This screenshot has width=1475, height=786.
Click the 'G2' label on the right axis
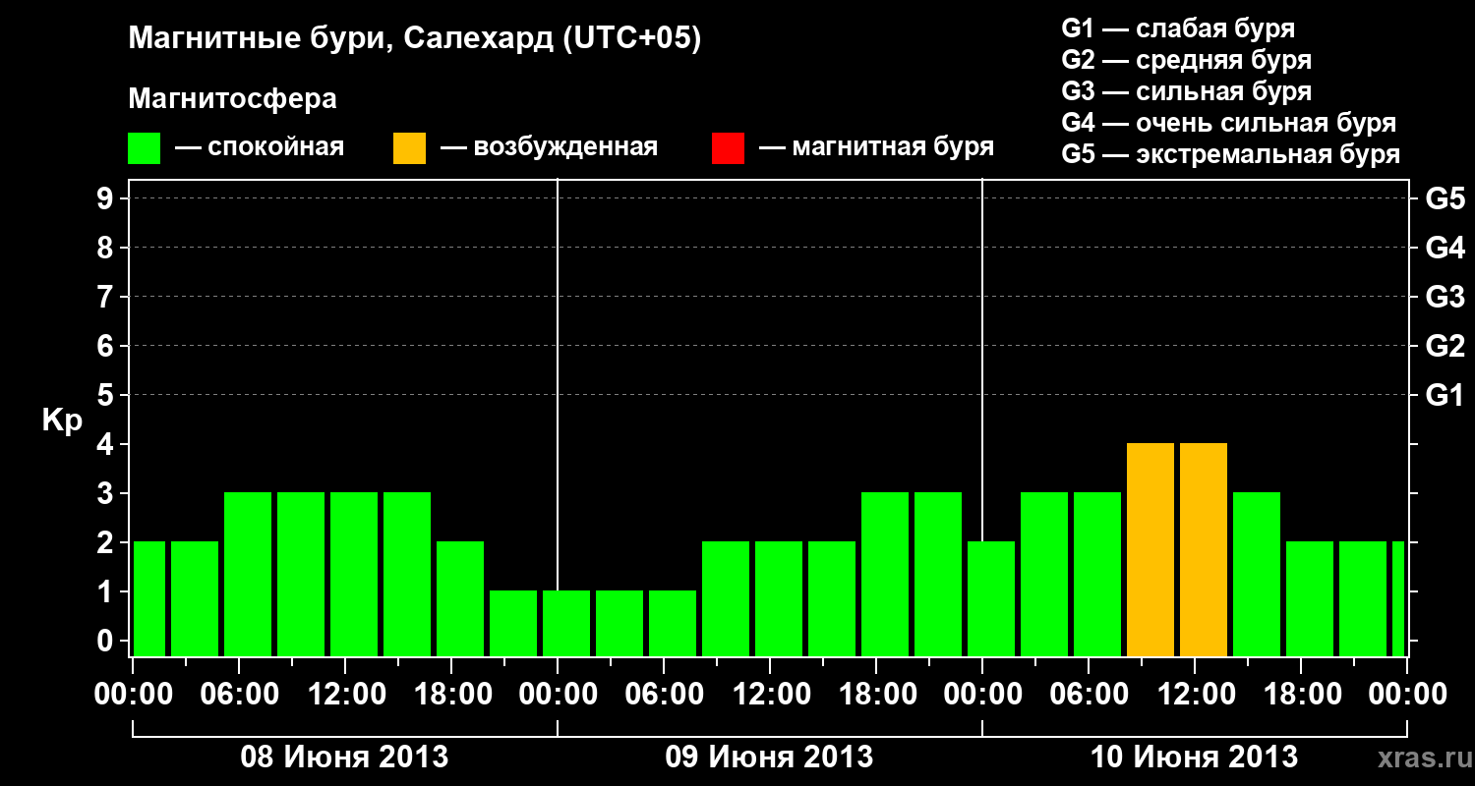tap(1445, 346)
